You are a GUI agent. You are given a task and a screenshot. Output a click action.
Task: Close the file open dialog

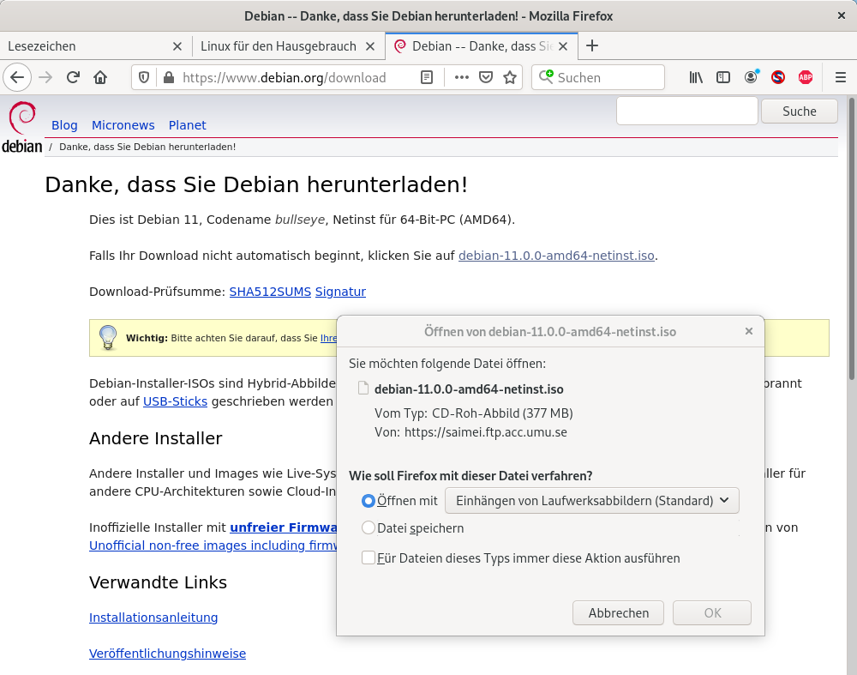(749, 331)
